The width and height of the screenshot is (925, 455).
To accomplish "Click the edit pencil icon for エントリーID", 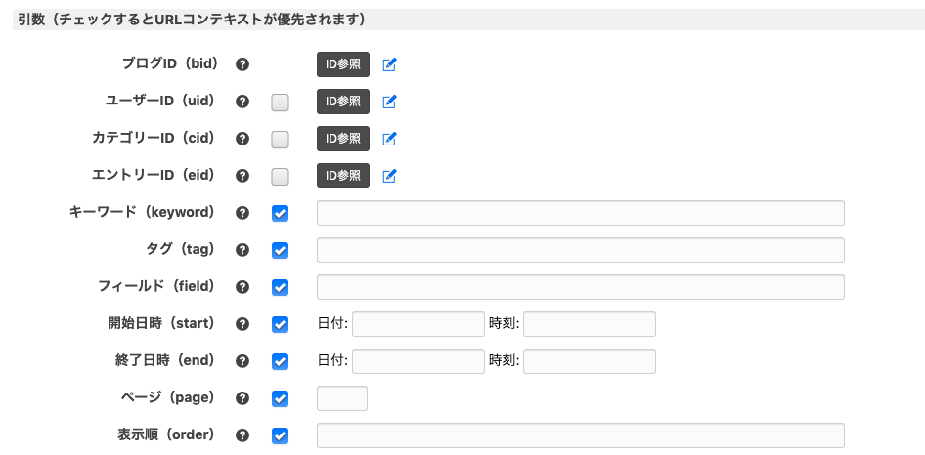I will coord(389,176).
